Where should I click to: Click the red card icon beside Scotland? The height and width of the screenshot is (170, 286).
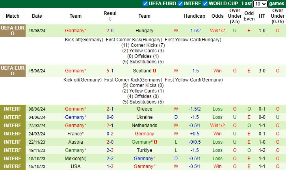click(x=155, y=71)
